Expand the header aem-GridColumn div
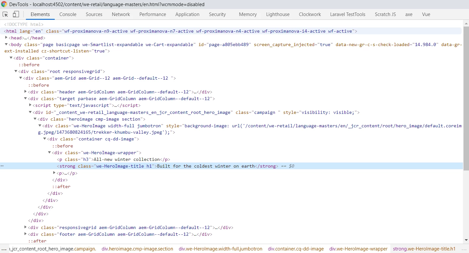 pos(26,92)
